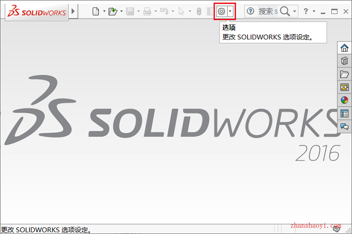Open the Custom Properties task pane tab
Viewport: 352px width, 234px height.
click(344, 113)
